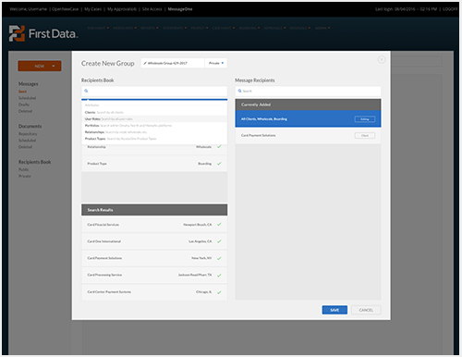Click Recipients Book search magnifier icon

tap(86, 91)
